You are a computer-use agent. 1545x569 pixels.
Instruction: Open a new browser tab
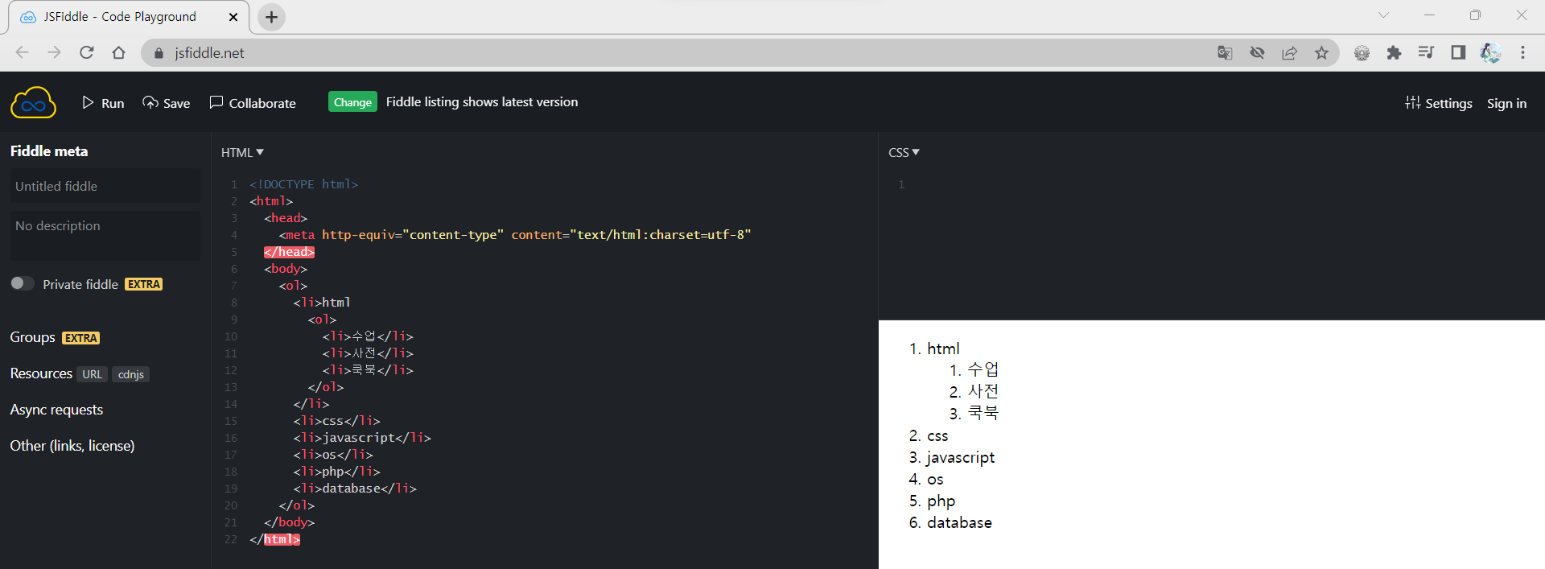[x=271, y=17]
